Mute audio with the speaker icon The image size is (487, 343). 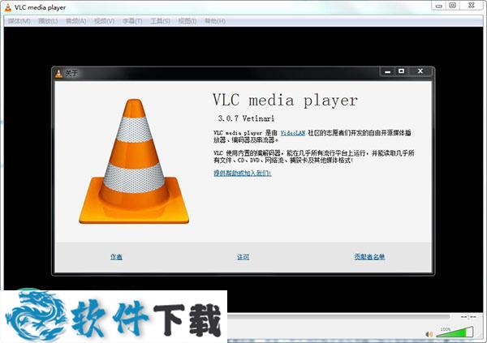[429, 334]
